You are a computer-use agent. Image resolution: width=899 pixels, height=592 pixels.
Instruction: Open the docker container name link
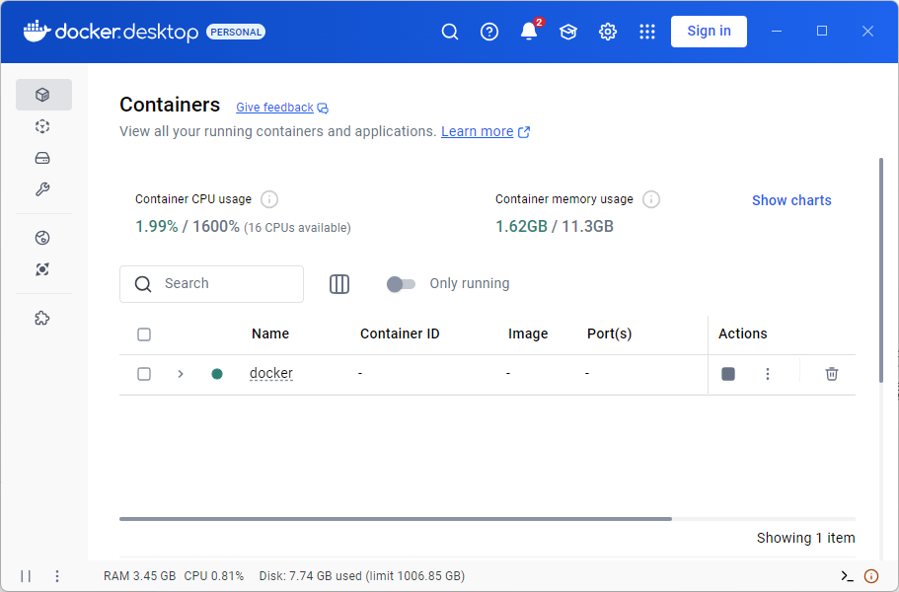click(x=271, y=373)
